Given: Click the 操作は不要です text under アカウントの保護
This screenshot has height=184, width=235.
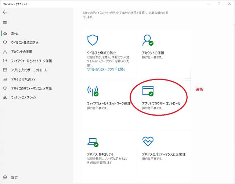Looking at the screenshot, I should 152,57.
